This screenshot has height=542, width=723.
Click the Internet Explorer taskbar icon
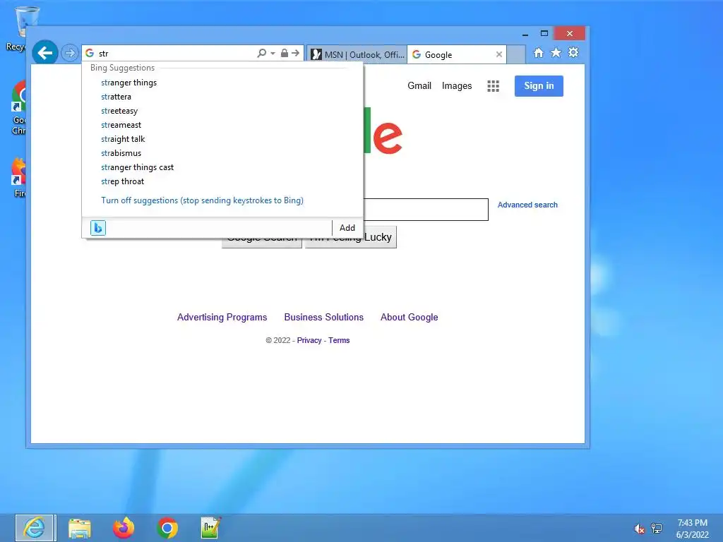coord(35,528)
